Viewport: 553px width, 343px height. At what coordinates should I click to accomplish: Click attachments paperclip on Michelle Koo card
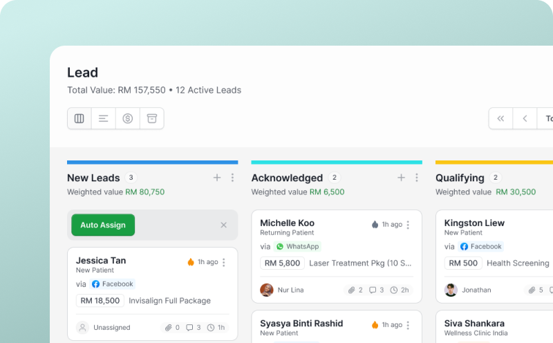click(x=351, y=290)
